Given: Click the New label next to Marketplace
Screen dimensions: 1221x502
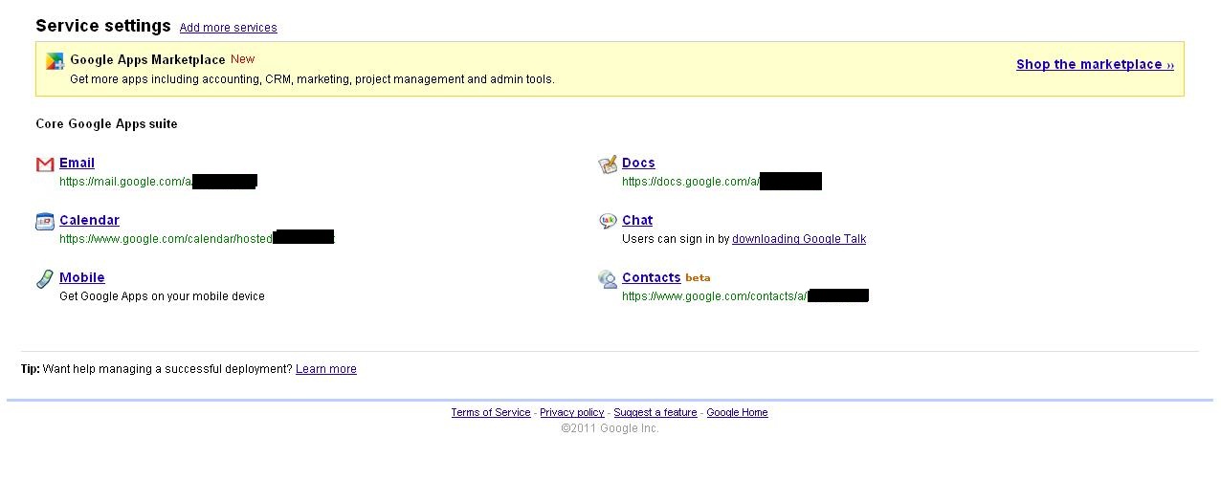Looking at the screenshot, I should [243, 59].
